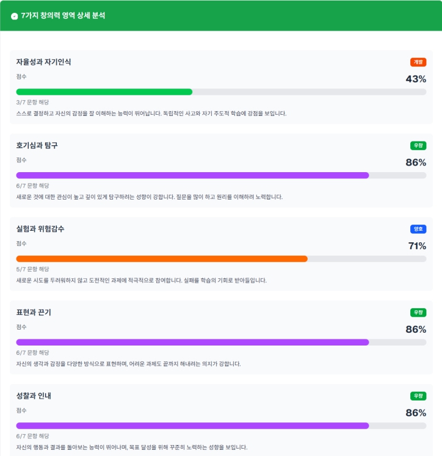Click the 자율성과 자기인식 section title
The width and height of the screenshot is (442, 456).
click(43, 62)
